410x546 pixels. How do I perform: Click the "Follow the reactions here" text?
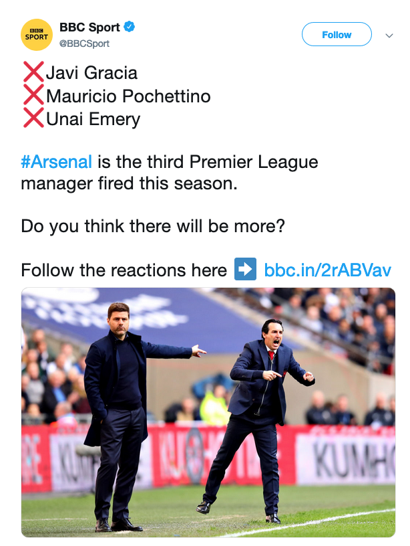click(124, 270)
